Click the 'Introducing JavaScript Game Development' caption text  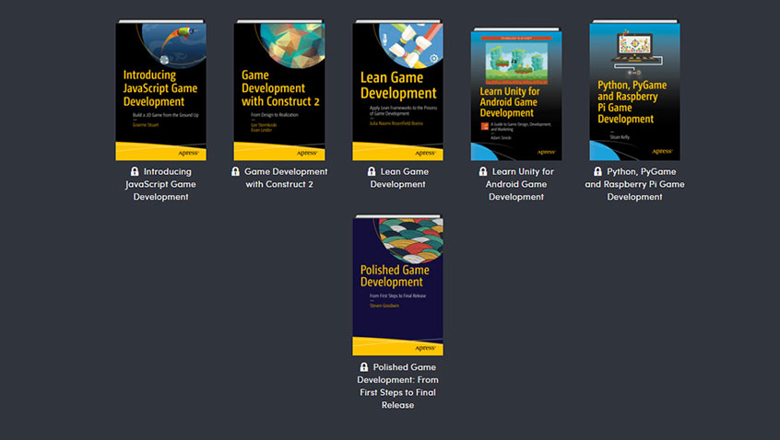[160, 184]
